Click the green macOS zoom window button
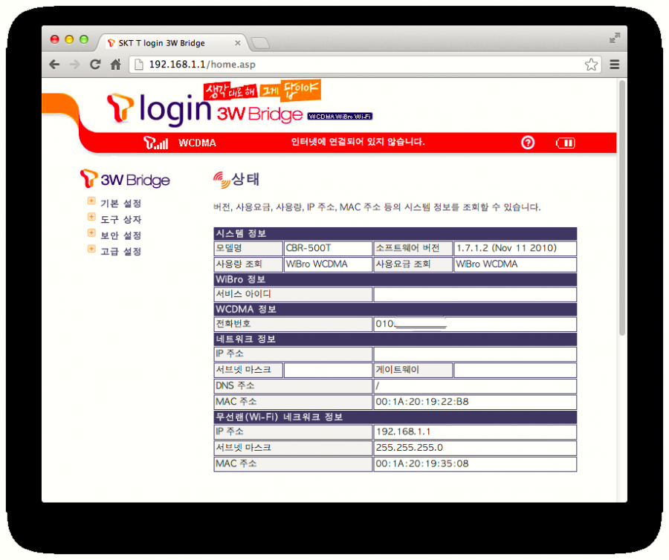The width and height of the screenshot is (669, 560). [x=84, y=39]
